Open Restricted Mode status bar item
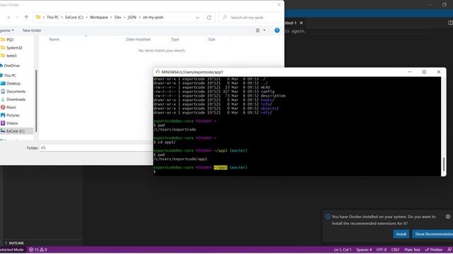453x254 pixels. coord(11,250)
